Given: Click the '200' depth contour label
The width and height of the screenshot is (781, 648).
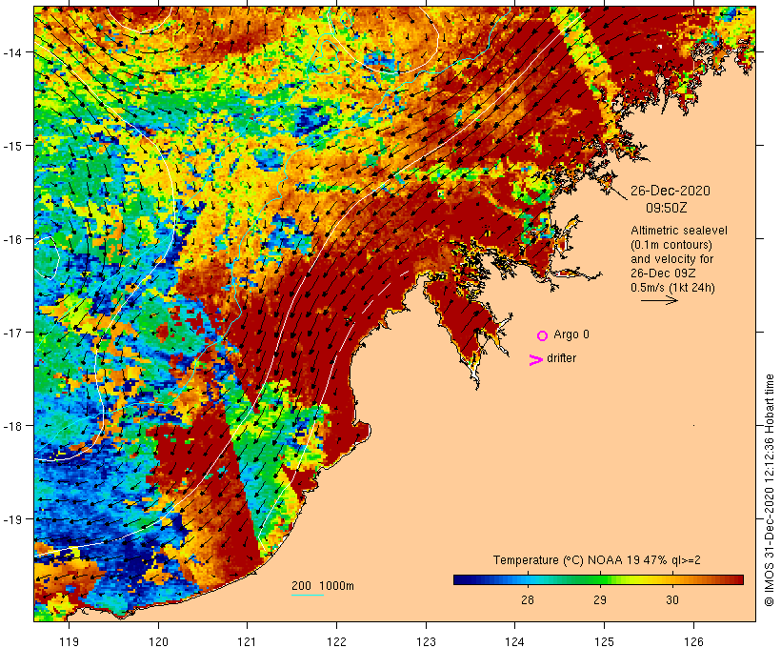Looking at the screenshot, I should point(301,586).
